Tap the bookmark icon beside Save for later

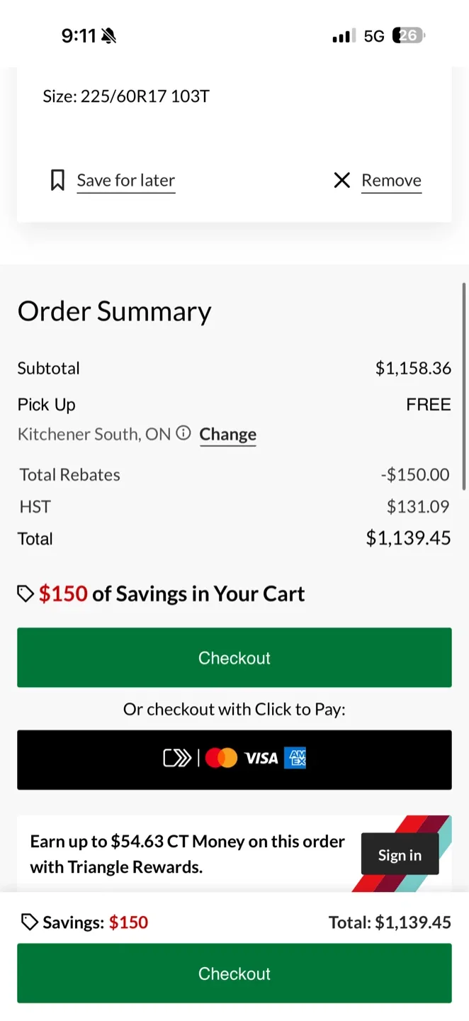click(x=57, y=180)
